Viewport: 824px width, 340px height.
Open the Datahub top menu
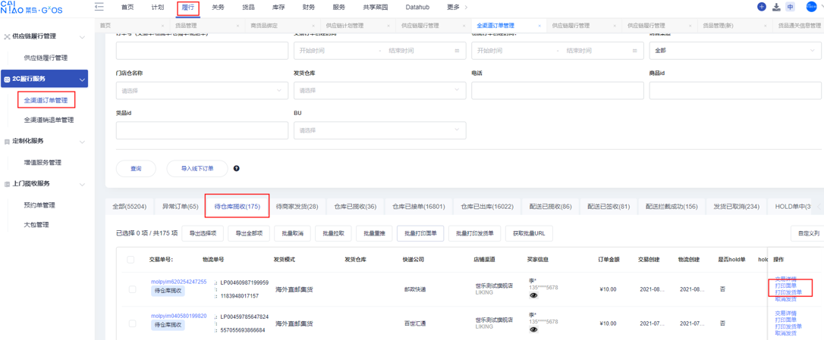[418, 7]
